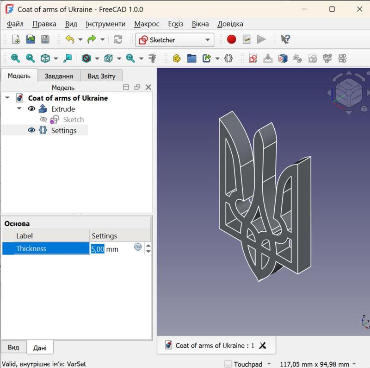Make a link with the link icon
This screenshot has width=370, height=368.
coord(206,58)
